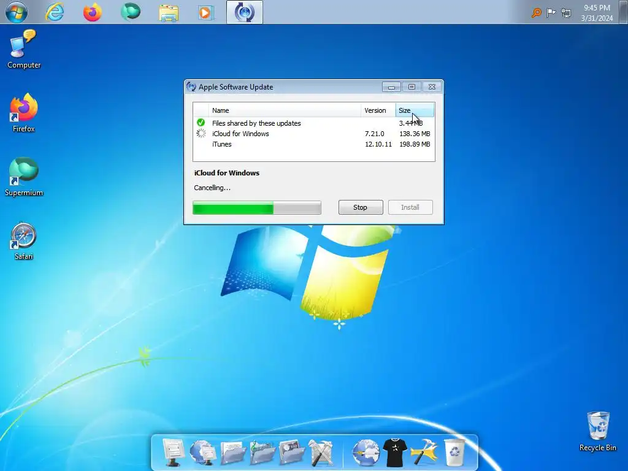
Task: Sort updates by the Size column
Action: pos(415,110)
